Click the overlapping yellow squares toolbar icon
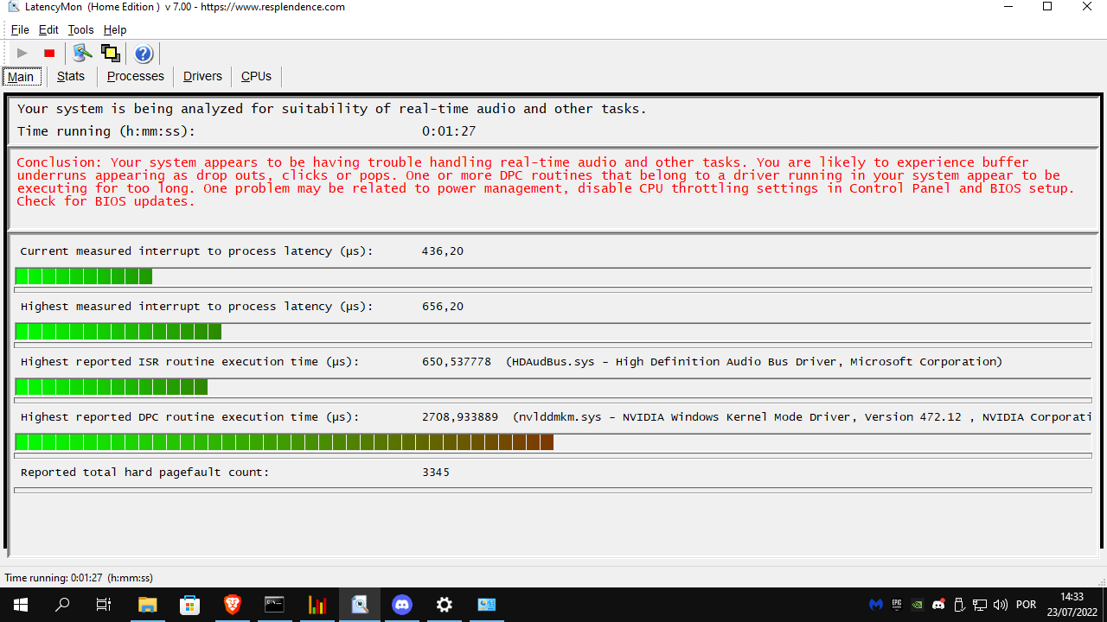This screenshot has width=1107, height=622. [x=110, y=54]
